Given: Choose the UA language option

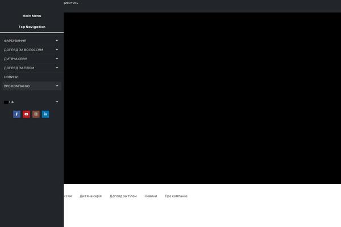Looking at the screenshot, I should (x=9, y=102).
